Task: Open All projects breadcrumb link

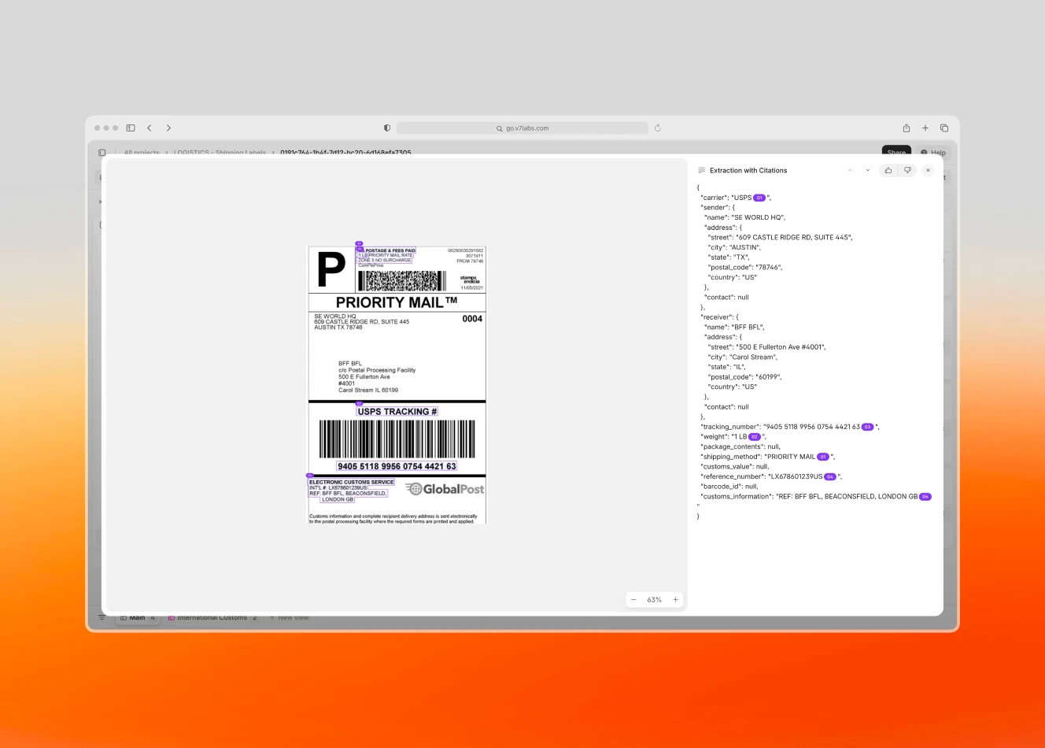Action: coord(142,153)
